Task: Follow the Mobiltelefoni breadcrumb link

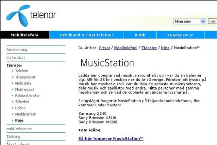Action: point(126,48)
